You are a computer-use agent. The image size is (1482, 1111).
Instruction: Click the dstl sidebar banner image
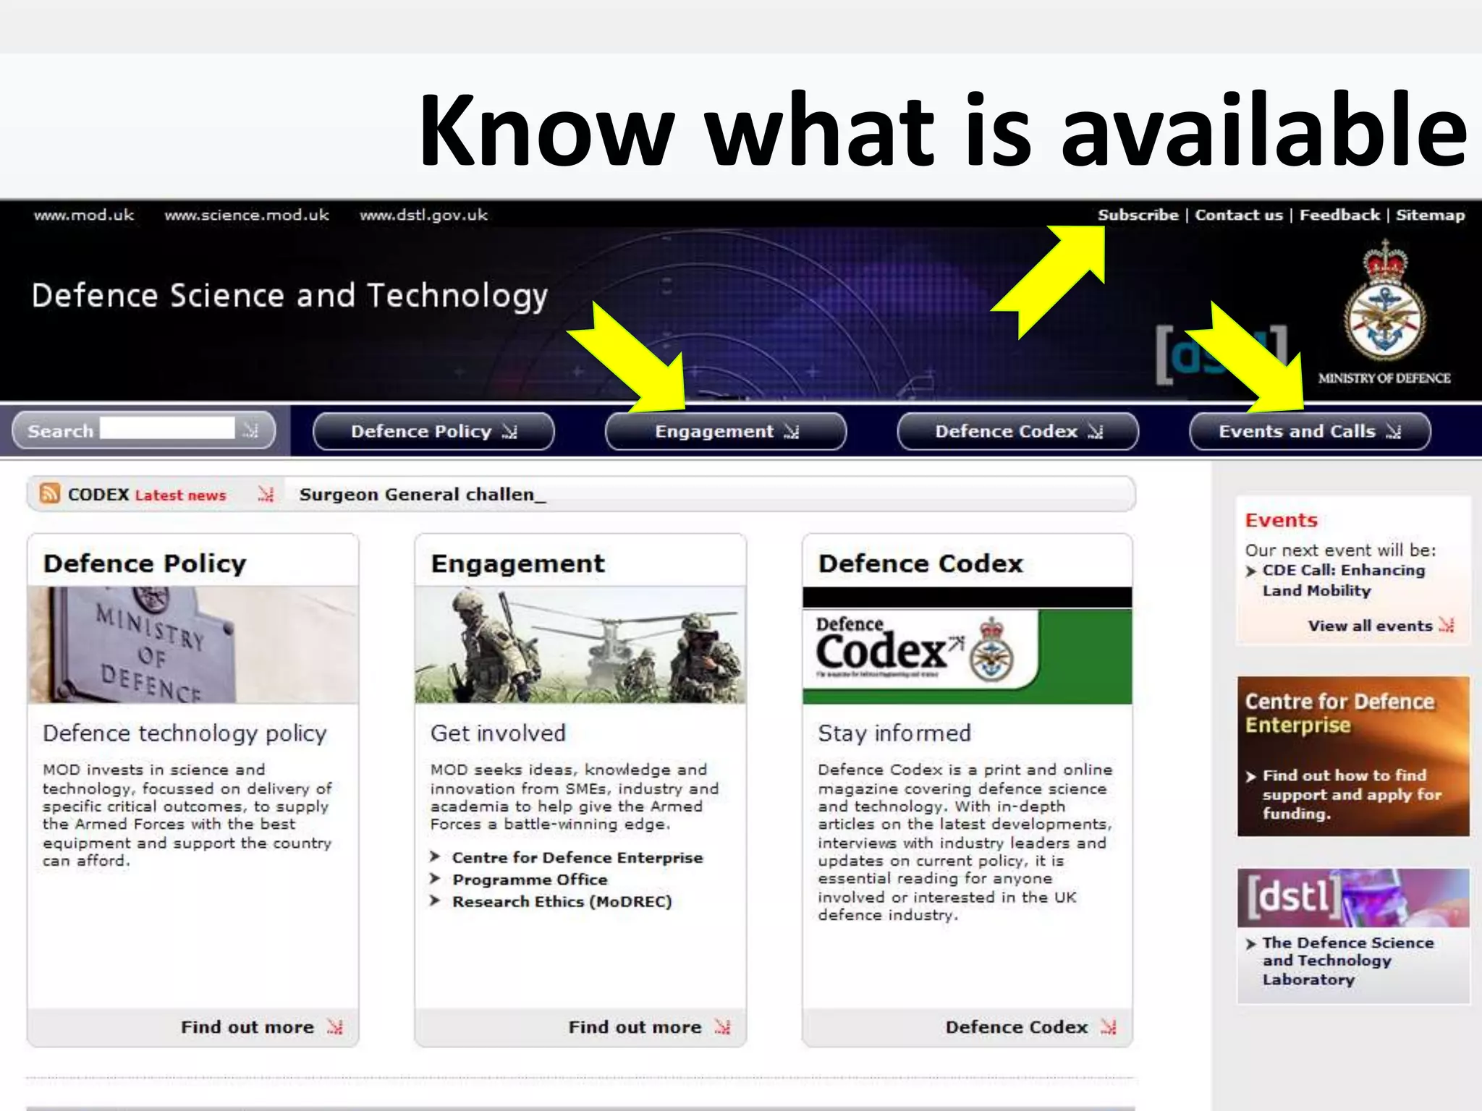(x=1353, y=898)
